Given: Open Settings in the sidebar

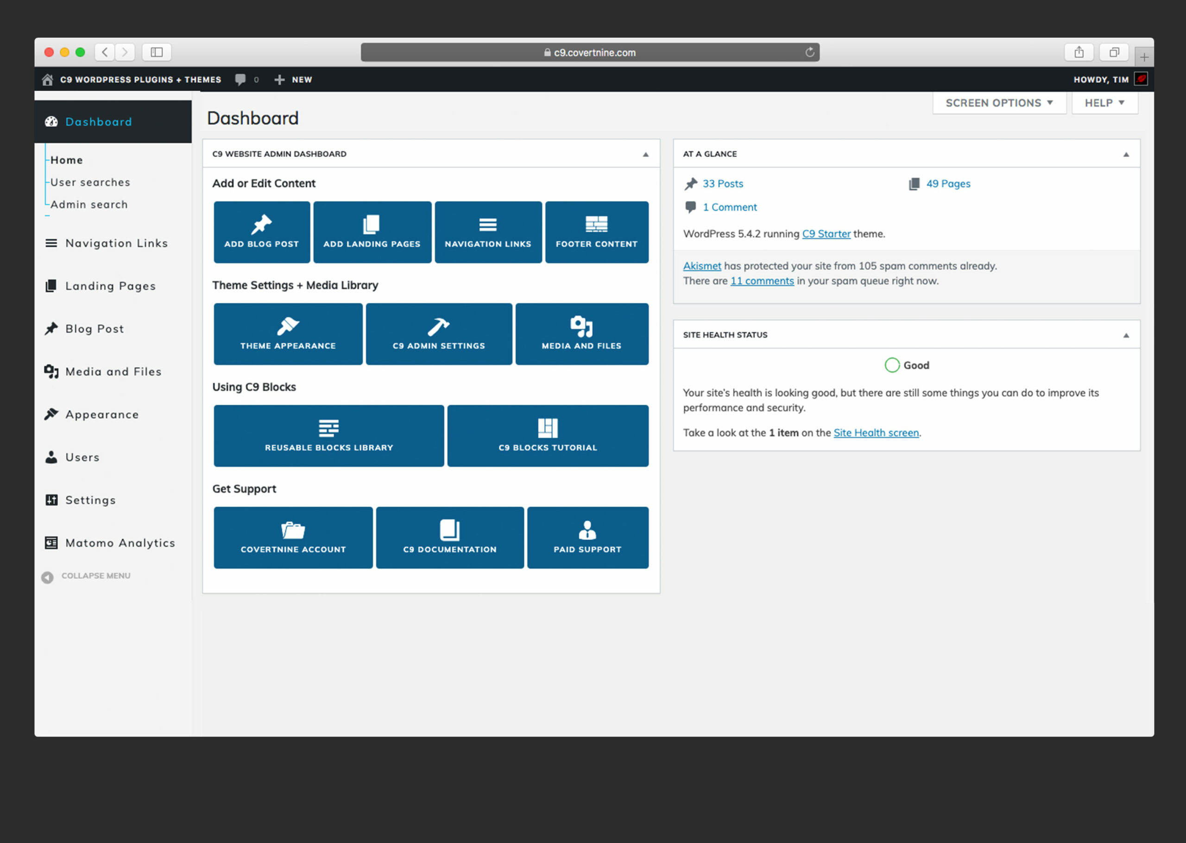Looking at the screenshot, I should coord(113,500).
